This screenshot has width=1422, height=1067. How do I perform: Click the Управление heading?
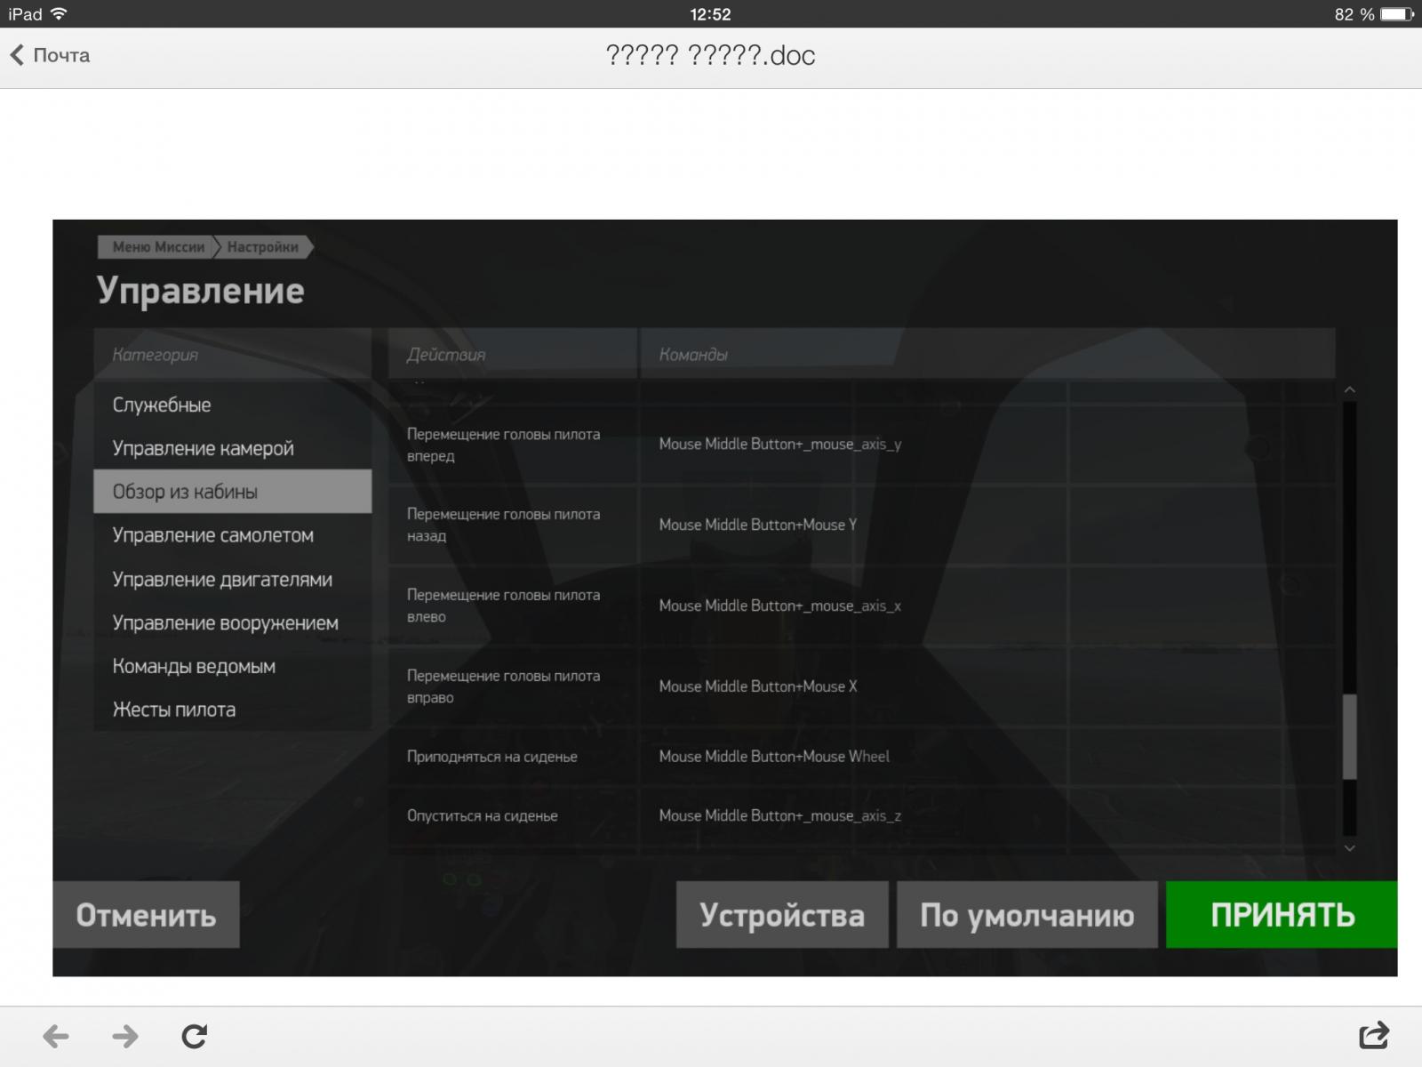tap(201, 291)
